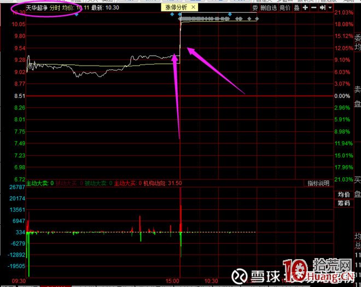361x287 pixels.
Task: Click 机构动向: 31.50 indicator value
Action: pyautogui.click(x=162, y=183)
